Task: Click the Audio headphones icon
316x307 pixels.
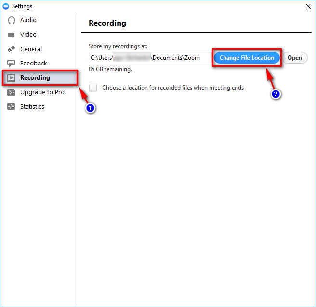Action: click(11, 20)
